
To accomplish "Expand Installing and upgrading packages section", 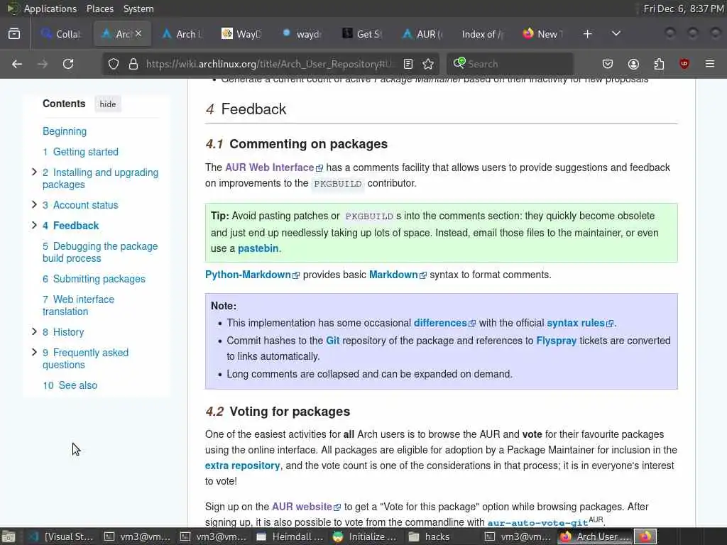I will point(34,172).
